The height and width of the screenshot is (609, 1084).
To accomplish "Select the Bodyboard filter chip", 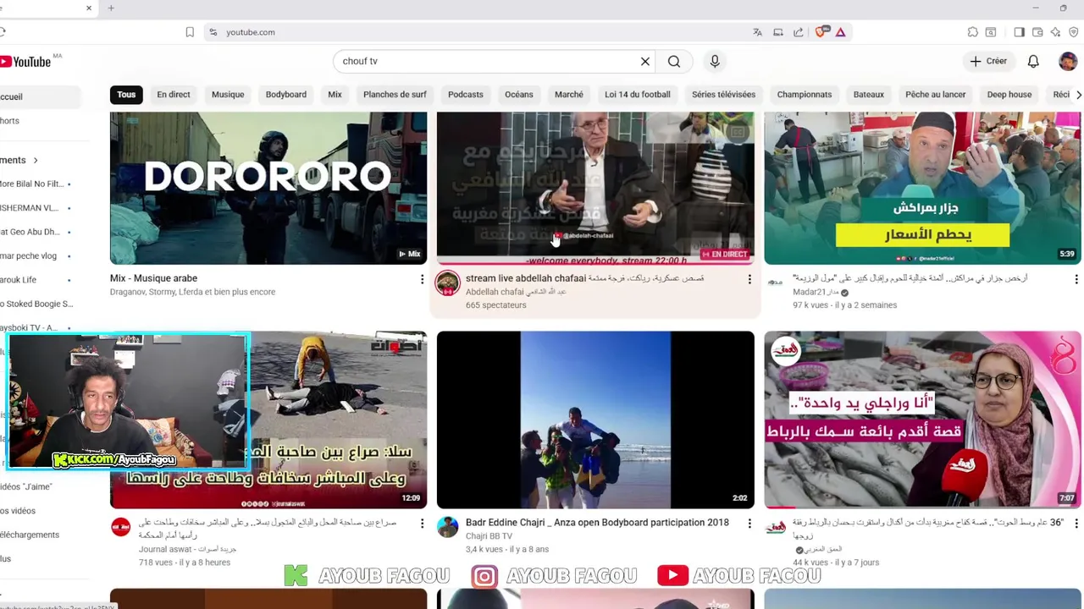I will point(286,95).
